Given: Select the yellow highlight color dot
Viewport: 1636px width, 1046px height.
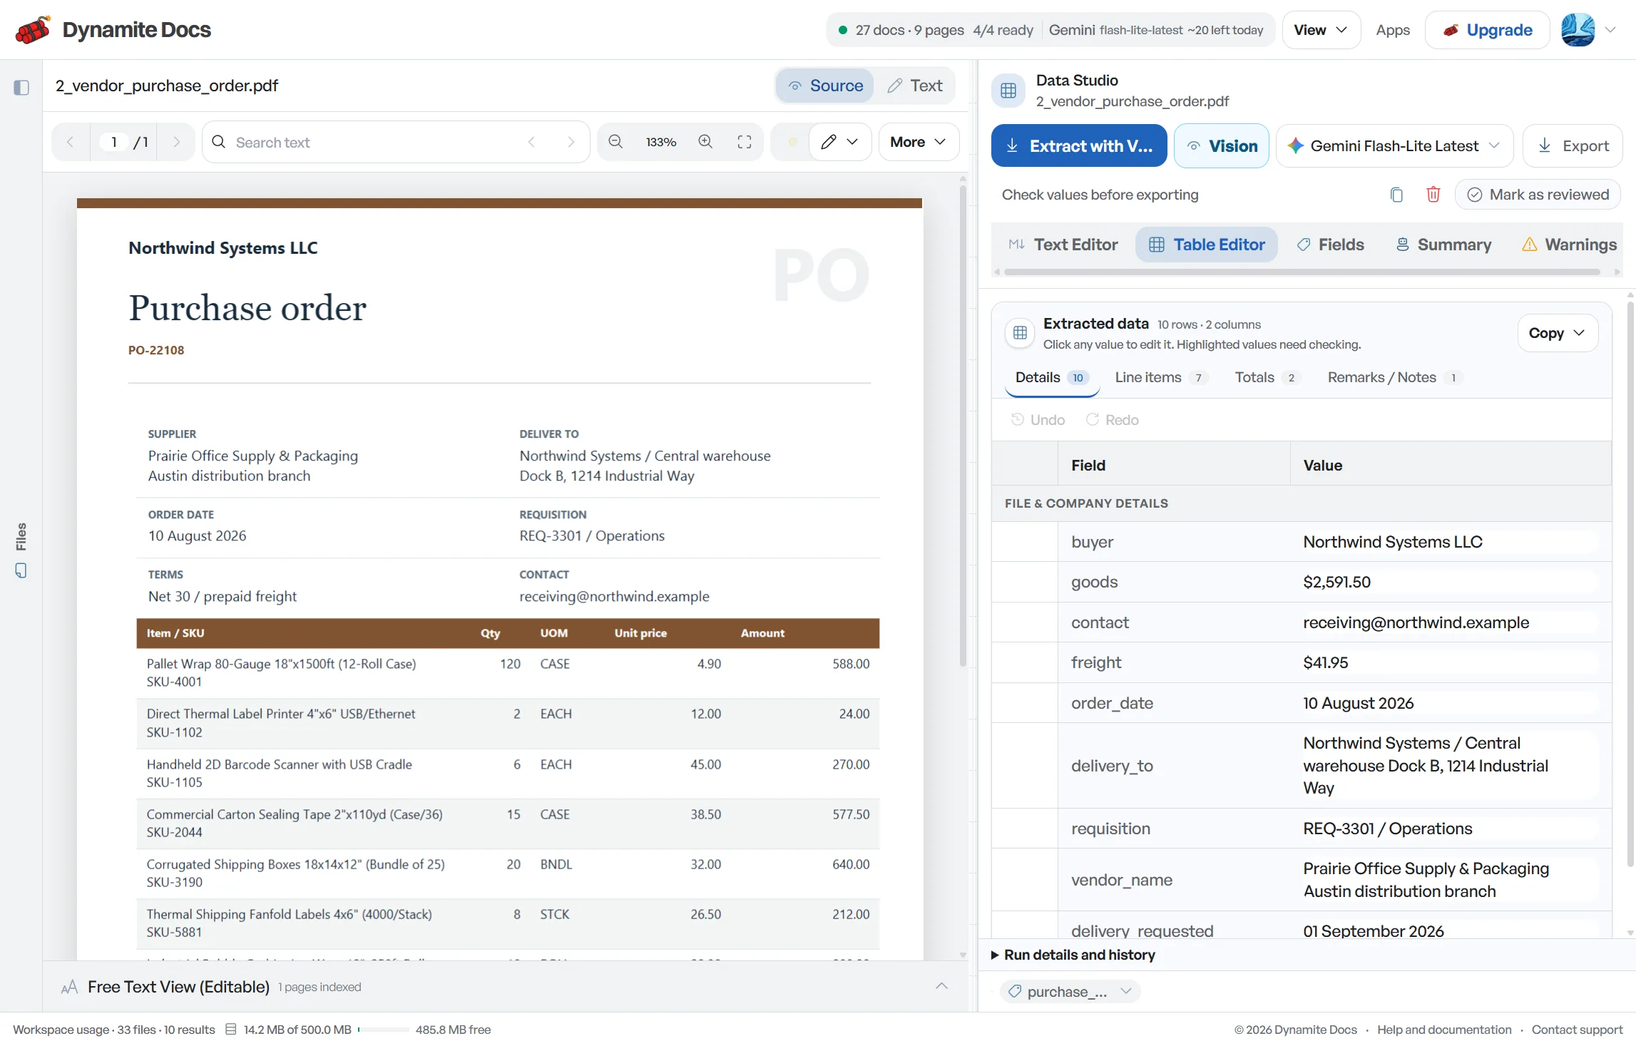Looking at the screenshot, I should 792,142.
